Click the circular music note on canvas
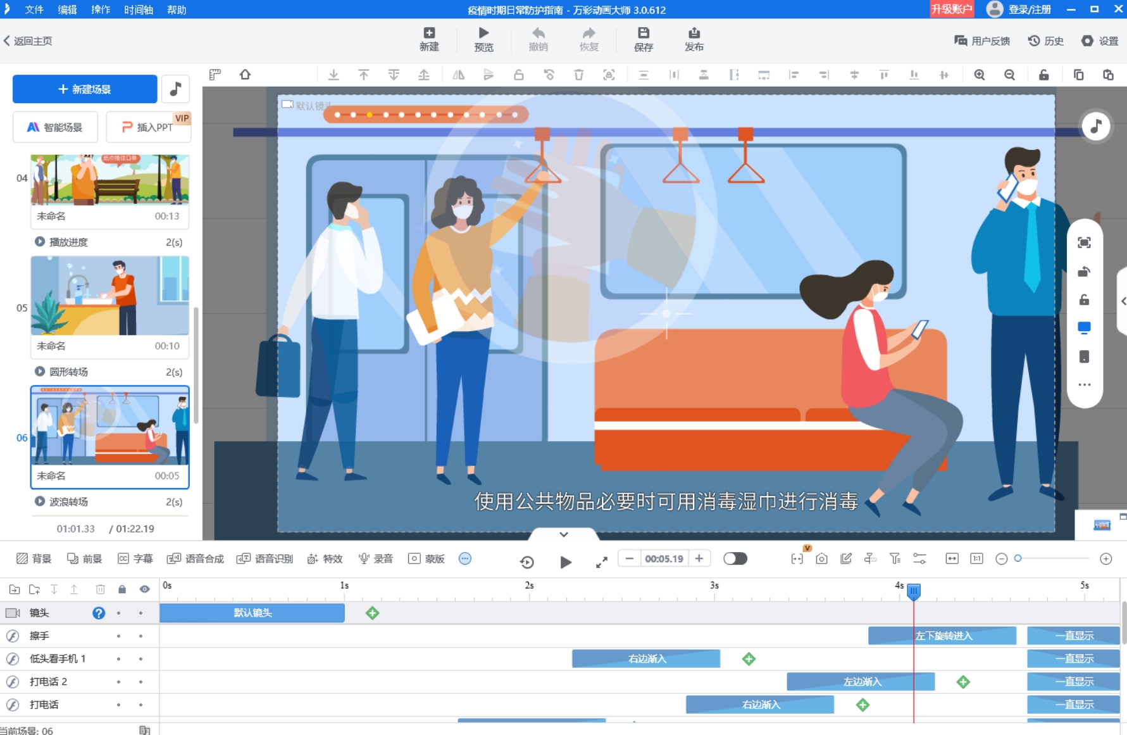The image size is (1127, 735). 1096,126
